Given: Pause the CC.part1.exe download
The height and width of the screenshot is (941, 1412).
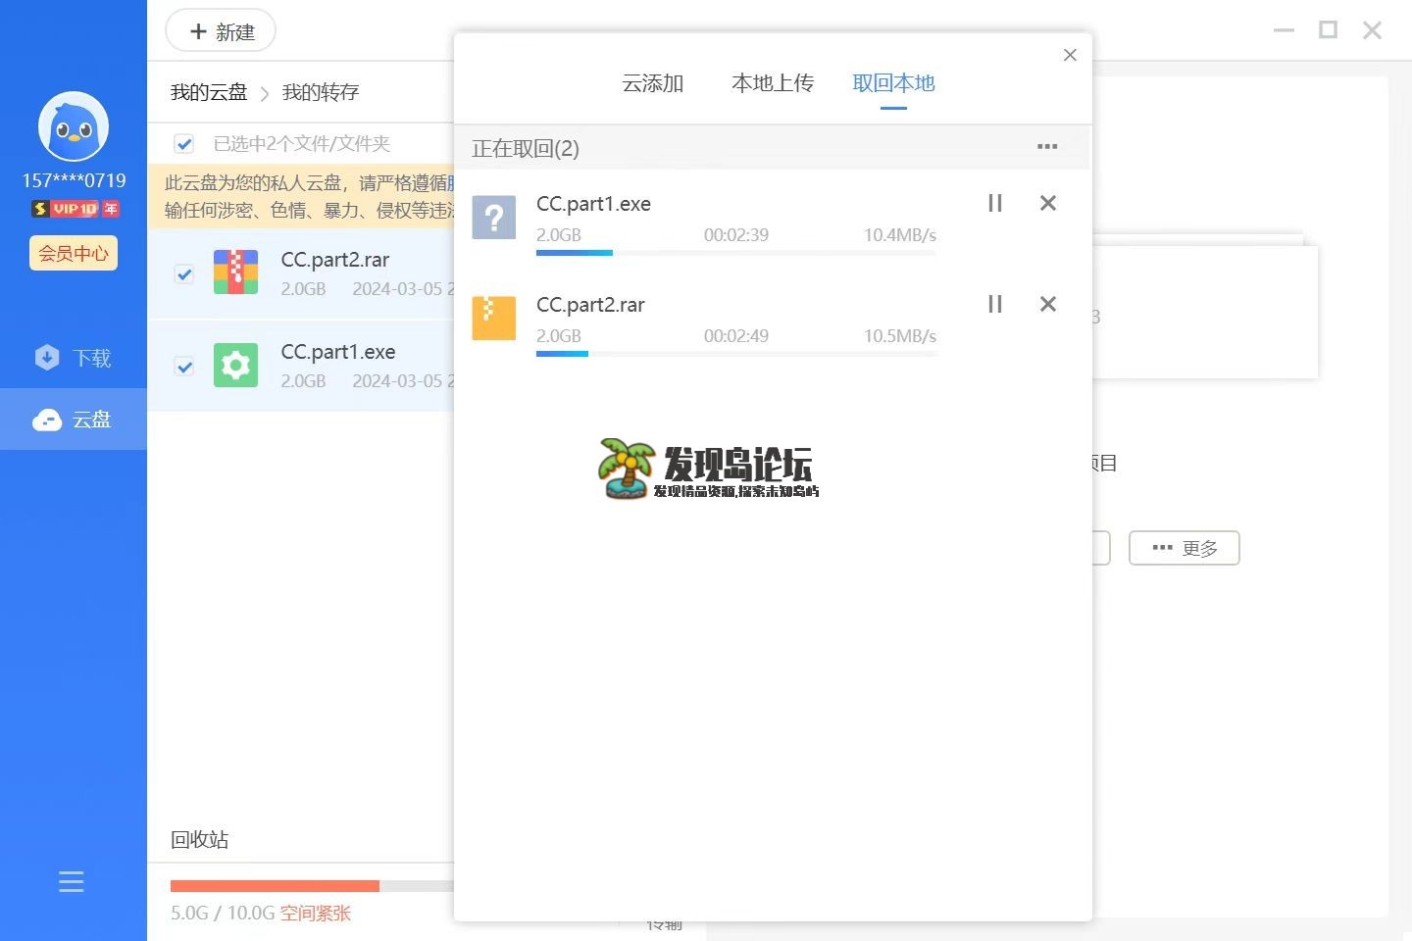Looking at the screenshot, I should coord(994,203).
